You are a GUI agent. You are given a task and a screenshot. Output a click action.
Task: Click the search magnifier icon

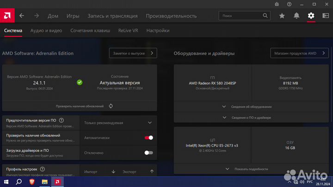(x=265, y=16)
